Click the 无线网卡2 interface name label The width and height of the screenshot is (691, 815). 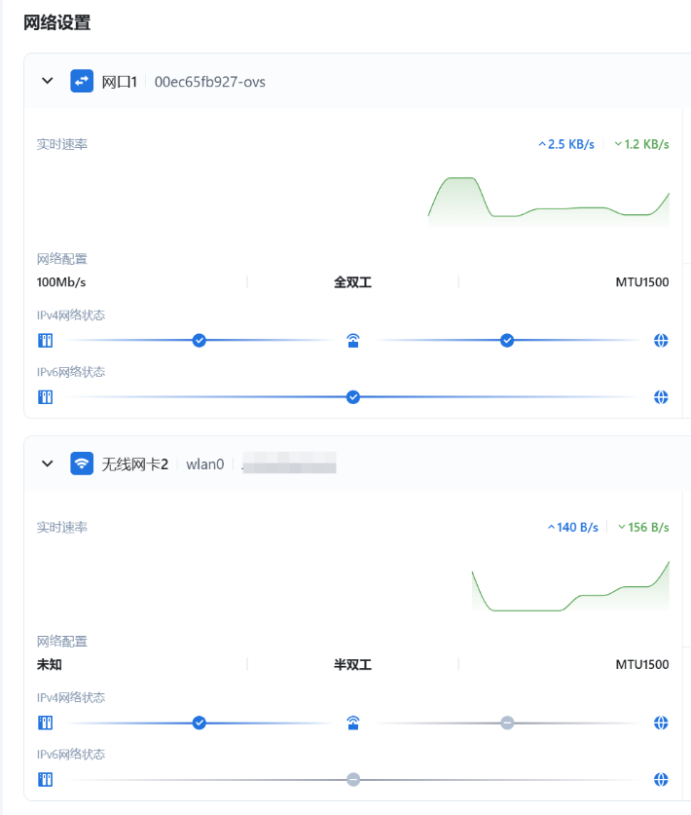point(135,464)
